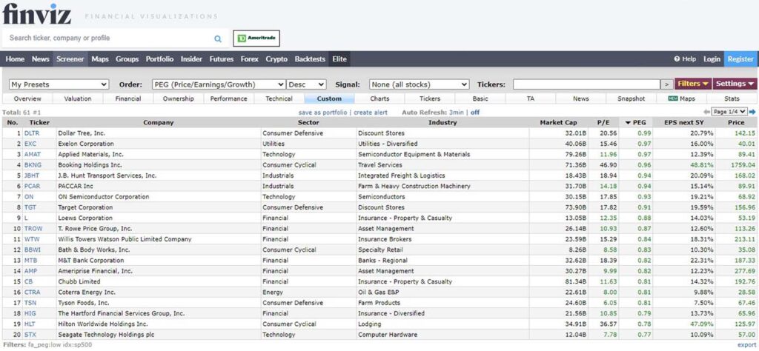Switch to the Ownership tab
Image resolution: width=759 pixels, height=351 pixels.
click(x=179, y=98)
